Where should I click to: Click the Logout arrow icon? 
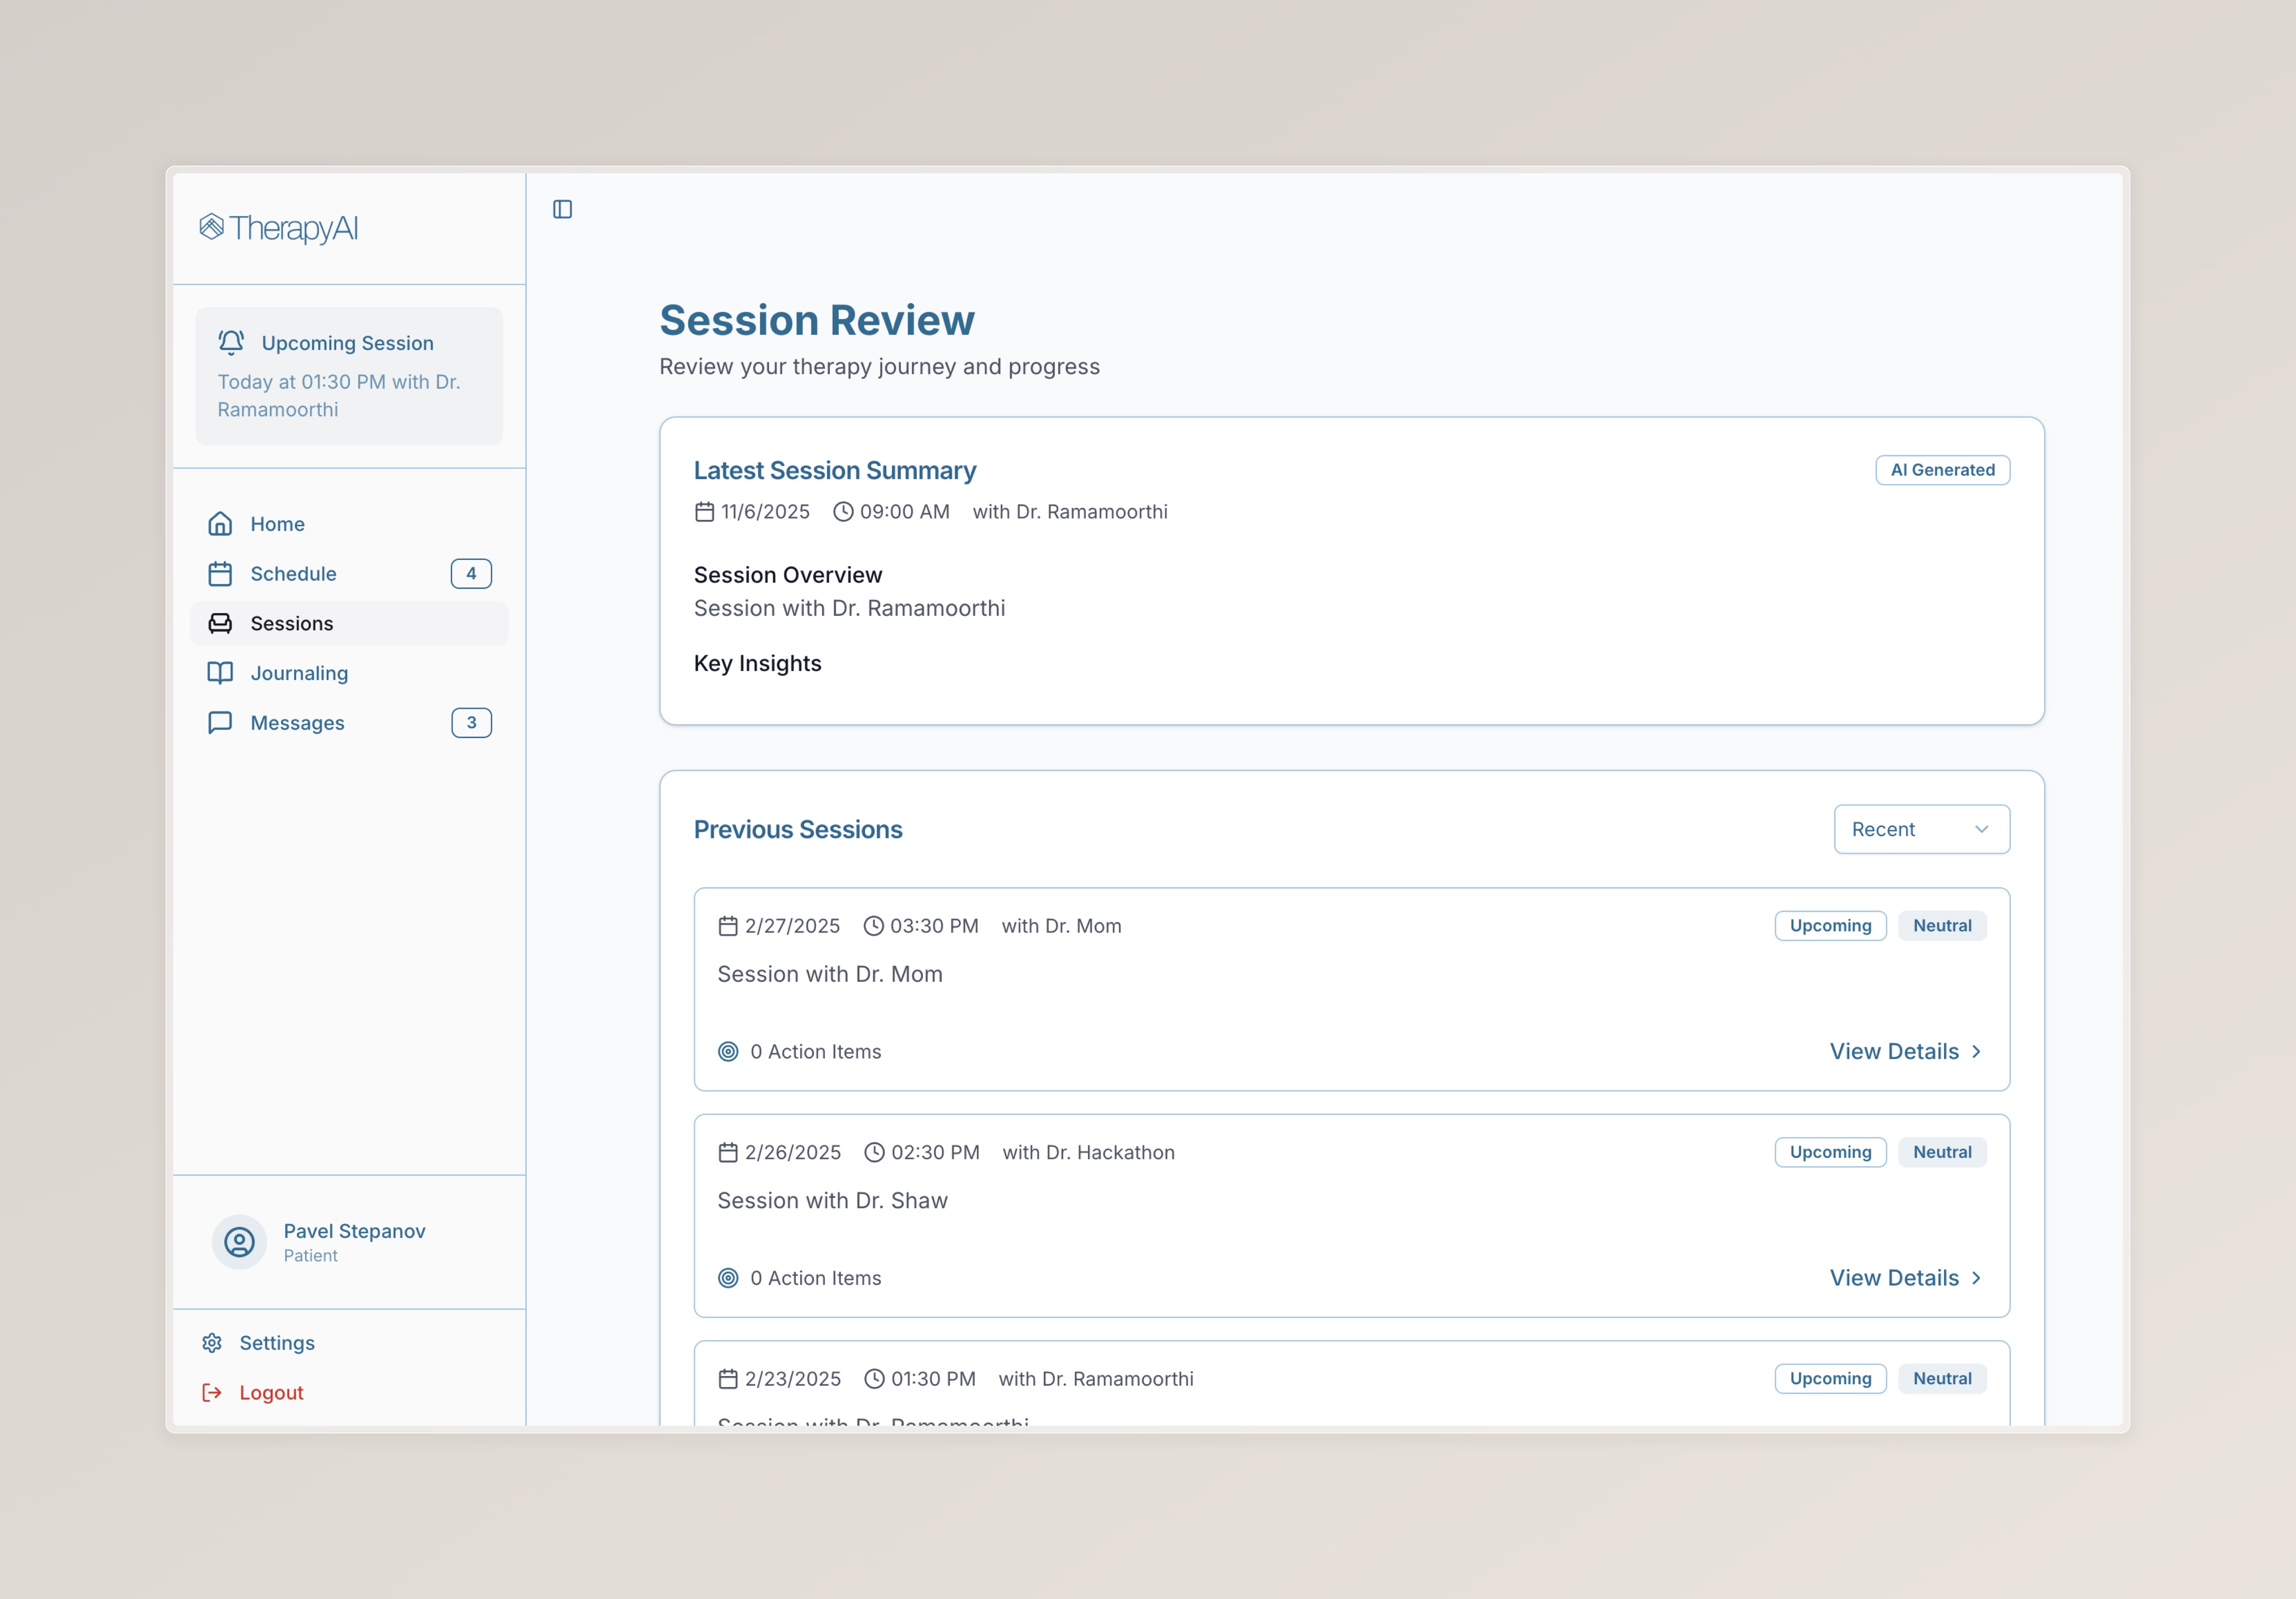pos(212,1393)
